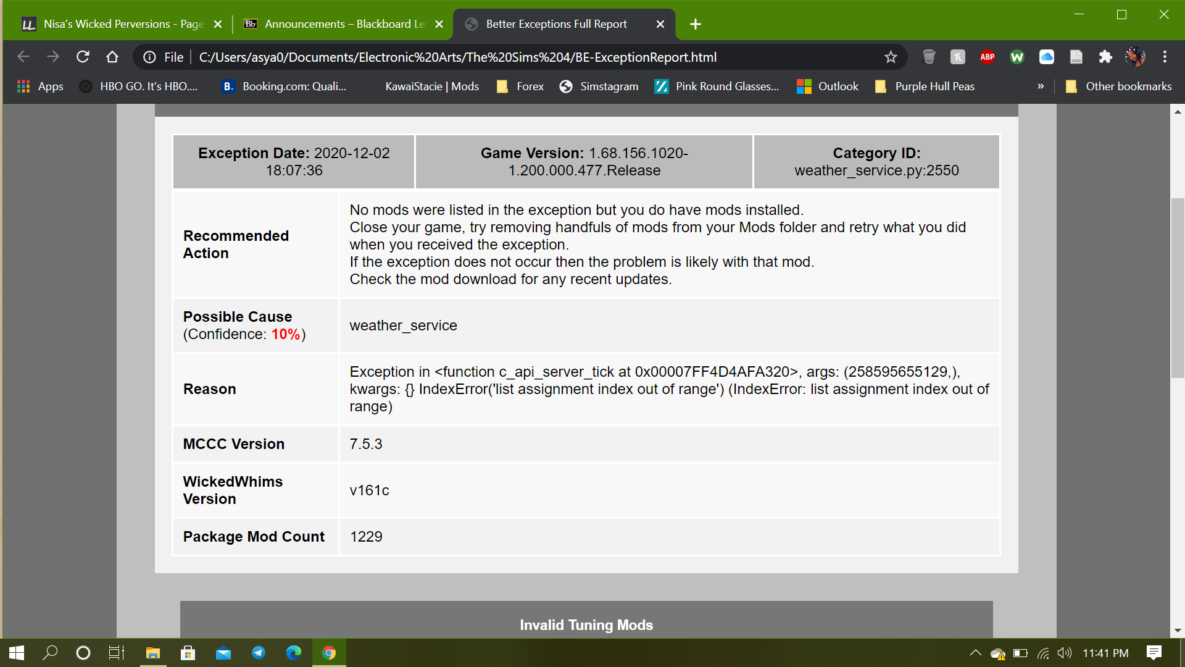The height and width of the screenshot is (667, 1185).
Task: Open the Booking.com bookmark
Action: (284, 86)
